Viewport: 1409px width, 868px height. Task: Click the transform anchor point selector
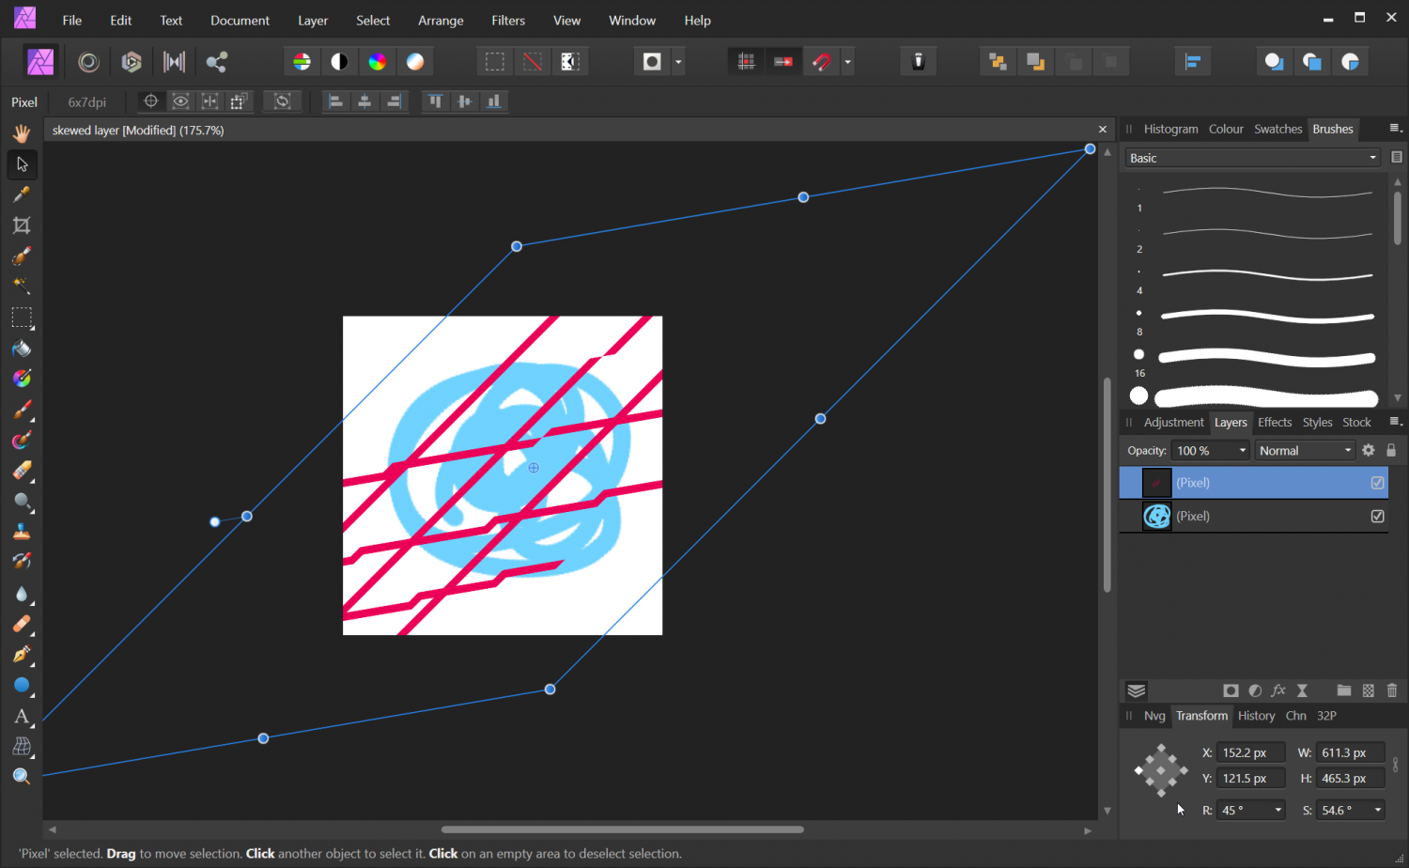click(1161, 770)
